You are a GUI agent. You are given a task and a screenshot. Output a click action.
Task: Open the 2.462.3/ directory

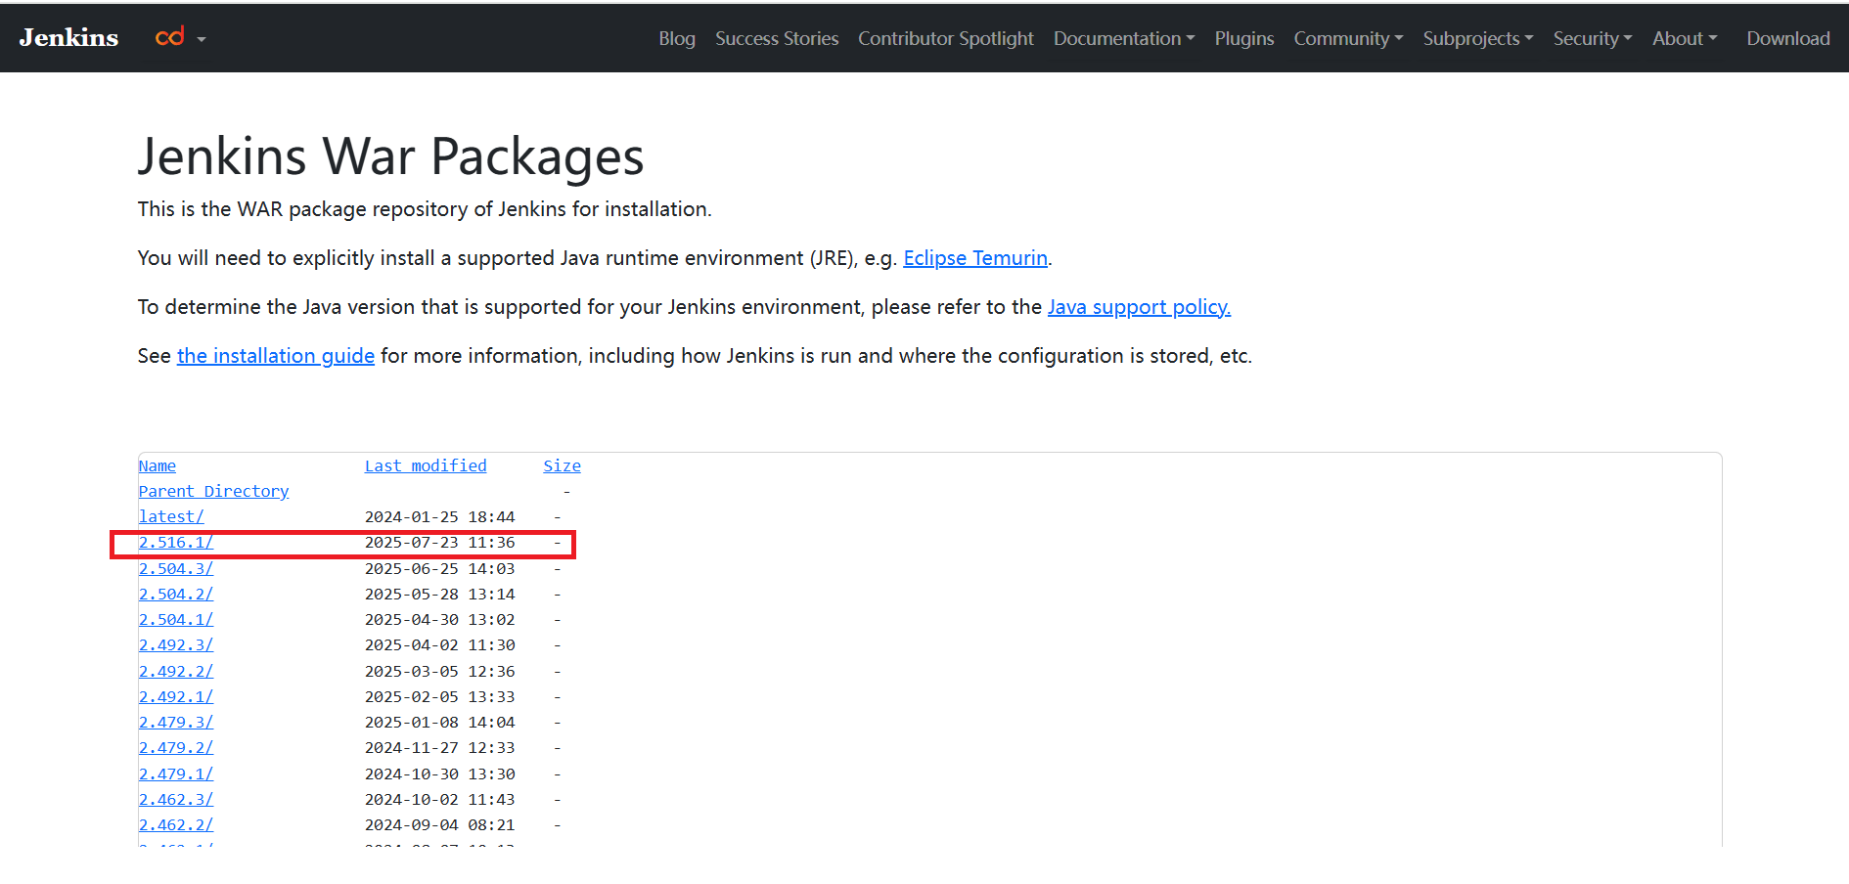pos(176,799)
